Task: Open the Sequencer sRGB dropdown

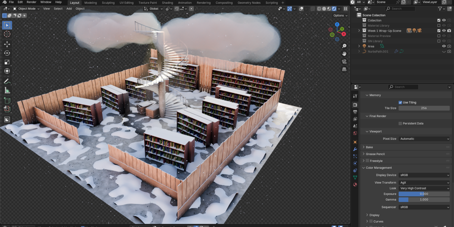Action: 424,207
